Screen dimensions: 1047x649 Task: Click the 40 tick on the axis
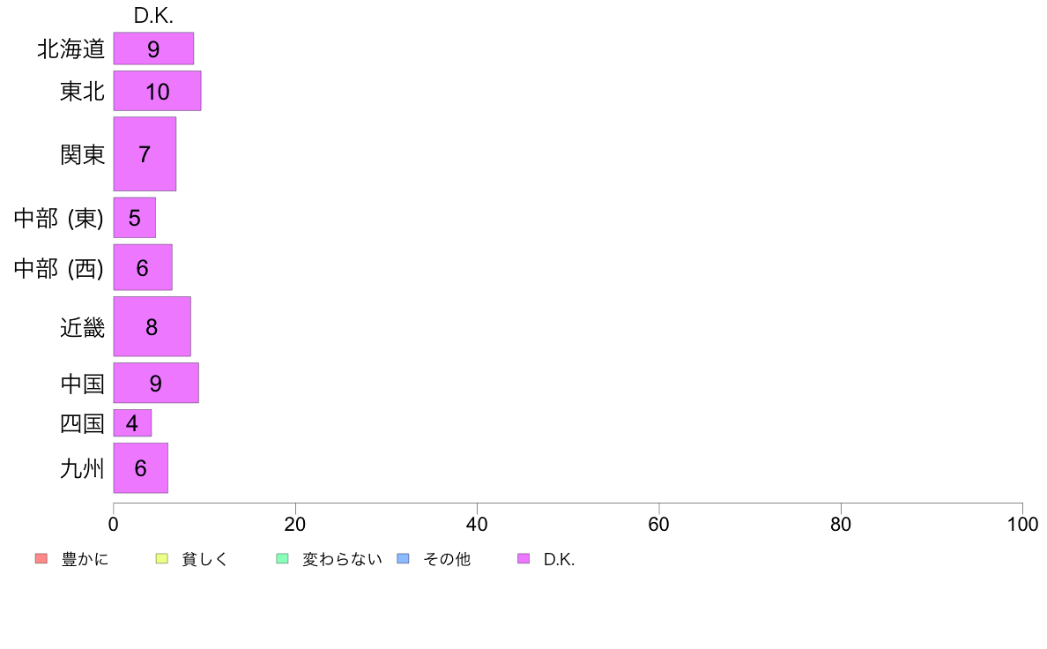(477, 524)
